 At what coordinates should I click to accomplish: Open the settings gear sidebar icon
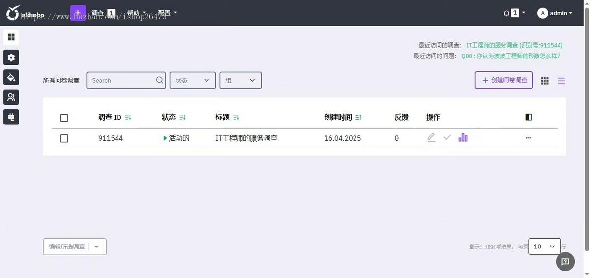click(11, 57)
